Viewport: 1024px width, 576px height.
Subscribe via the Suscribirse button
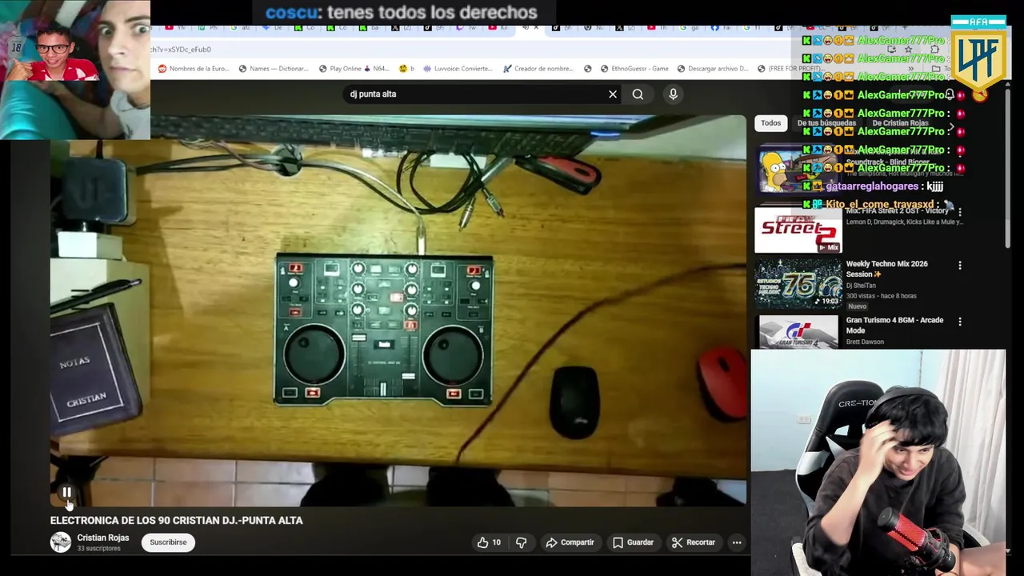click(x=168, y=542)
